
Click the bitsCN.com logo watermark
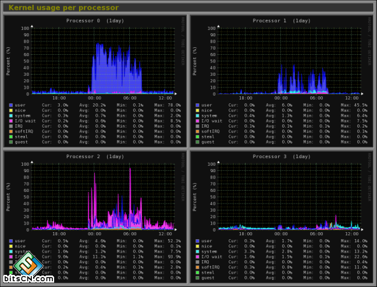pyautogui.click(x=29, y=267)
